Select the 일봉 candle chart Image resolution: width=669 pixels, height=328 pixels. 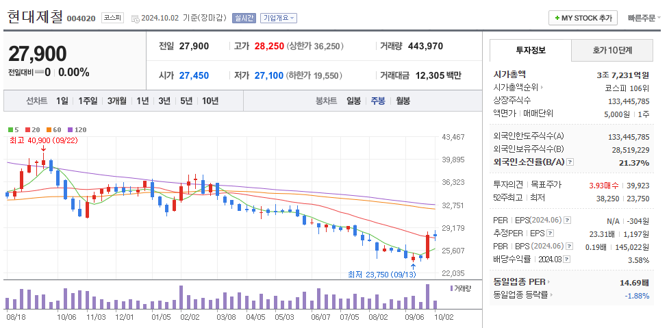pos(354,101)
